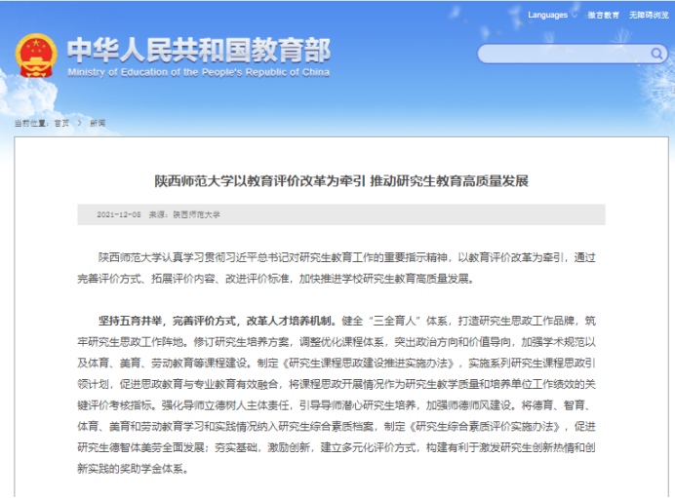Open the 无障碍浏览 accessibility link
The image size is (675, 498).
[x=649, y=15]
